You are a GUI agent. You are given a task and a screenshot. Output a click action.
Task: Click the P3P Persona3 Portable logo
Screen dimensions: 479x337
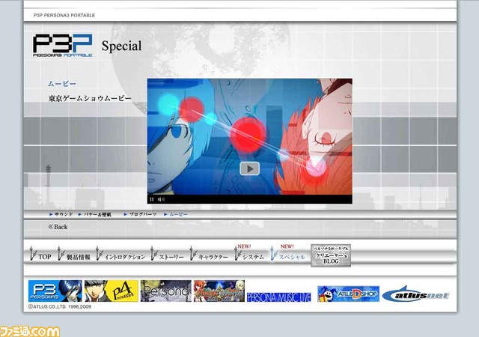(63, 46)
